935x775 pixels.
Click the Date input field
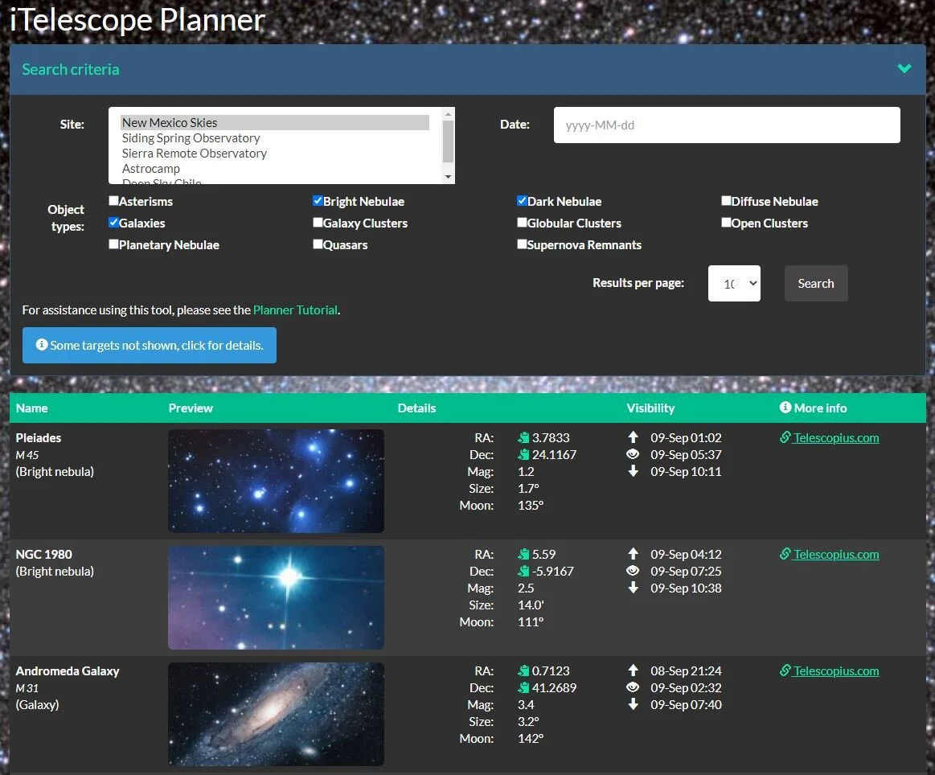726,125
